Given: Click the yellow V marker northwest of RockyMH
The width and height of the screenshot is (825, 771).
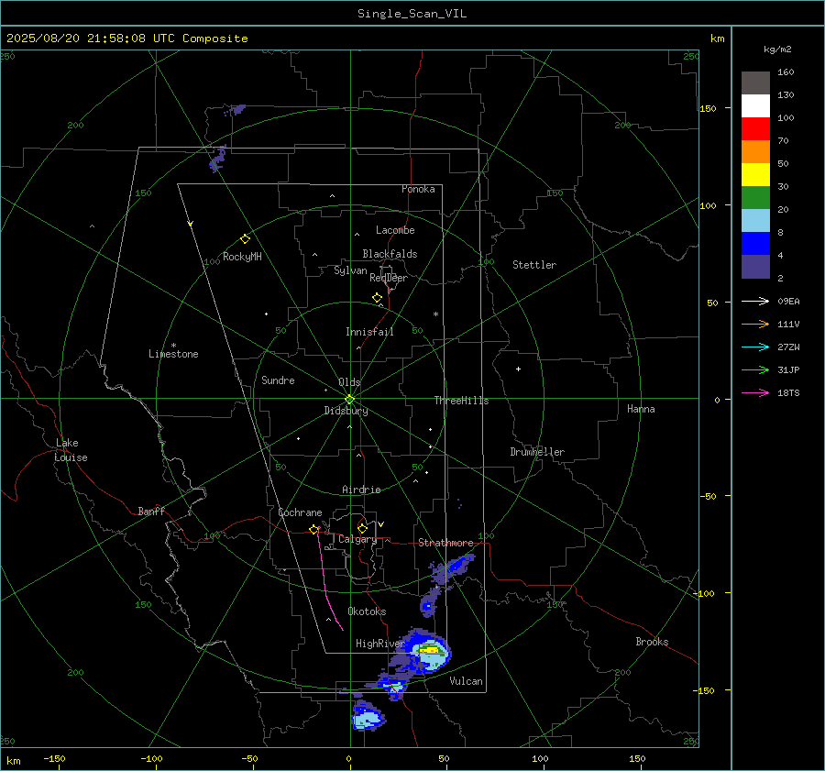Looking at the screenshot, I should [x=191, y=224].
